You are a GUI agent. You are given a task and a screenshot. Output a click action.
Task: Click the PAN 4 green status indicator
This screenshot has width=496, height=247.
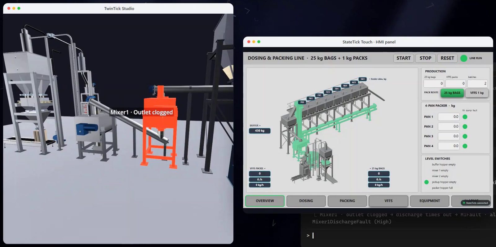[465, 146]
